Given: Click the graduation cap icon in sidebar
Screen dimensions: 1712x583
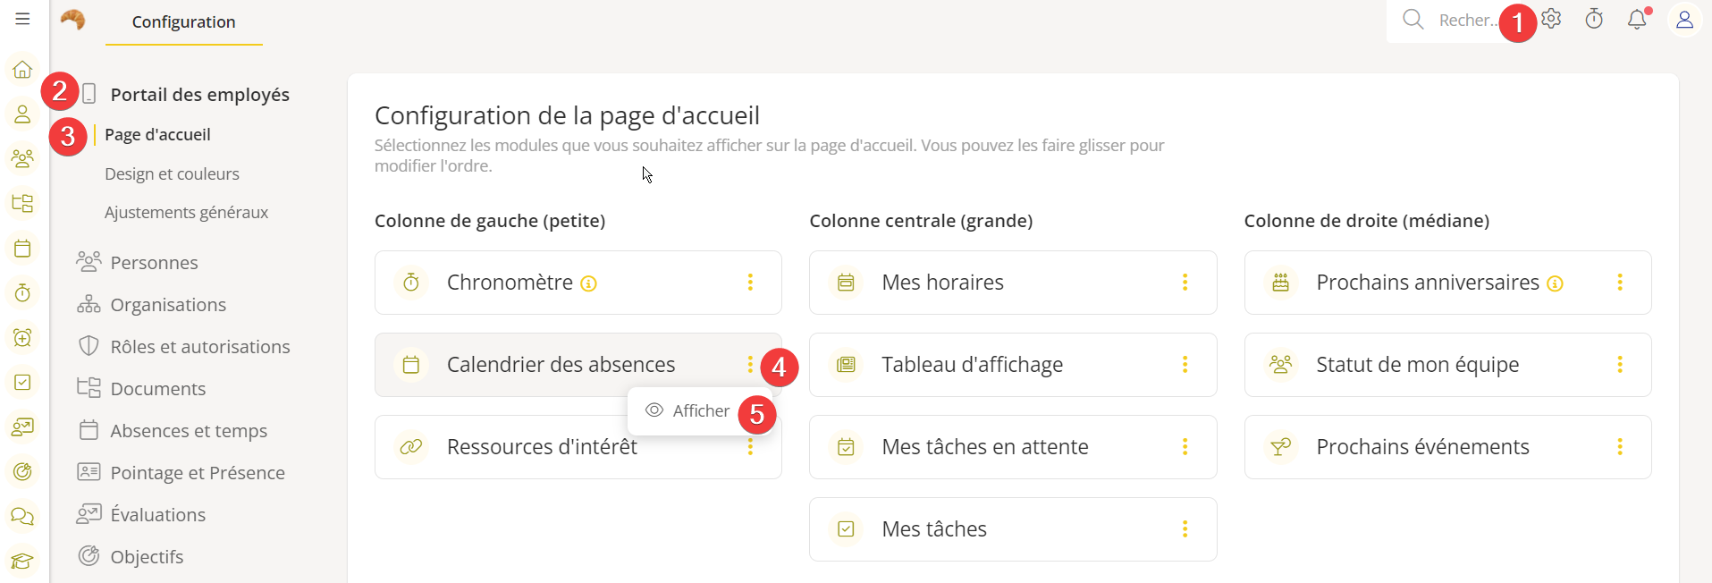Looking at the screenshot, I should (x=22, y=562).
